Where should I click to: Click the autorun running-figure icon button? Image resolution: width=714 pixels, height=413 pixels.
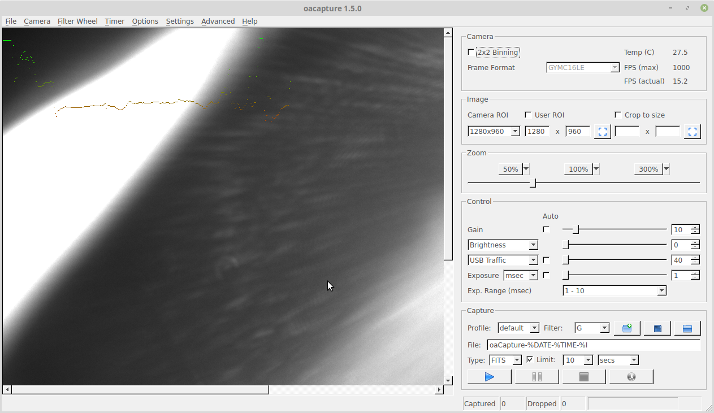pos(631,377)
